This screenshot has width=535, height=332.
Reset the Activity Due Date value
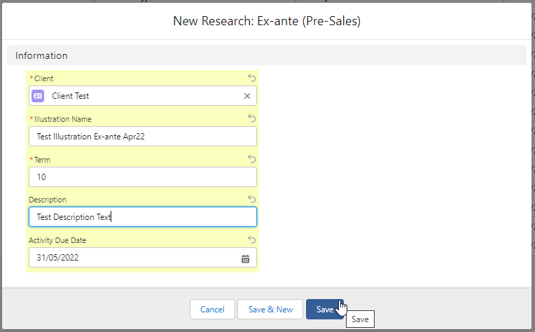pyautogui.click(x=252, y=240)
